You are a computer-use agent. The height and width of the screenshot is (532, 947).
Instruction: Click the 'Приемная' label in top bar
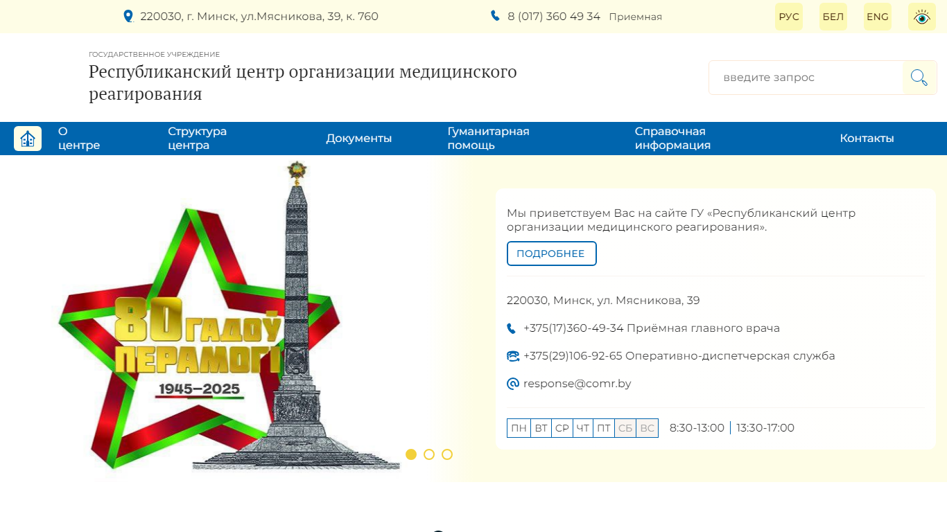point(636,17)
